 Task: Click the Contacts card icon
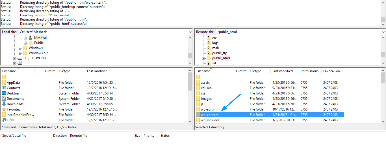tap(4, 88)
